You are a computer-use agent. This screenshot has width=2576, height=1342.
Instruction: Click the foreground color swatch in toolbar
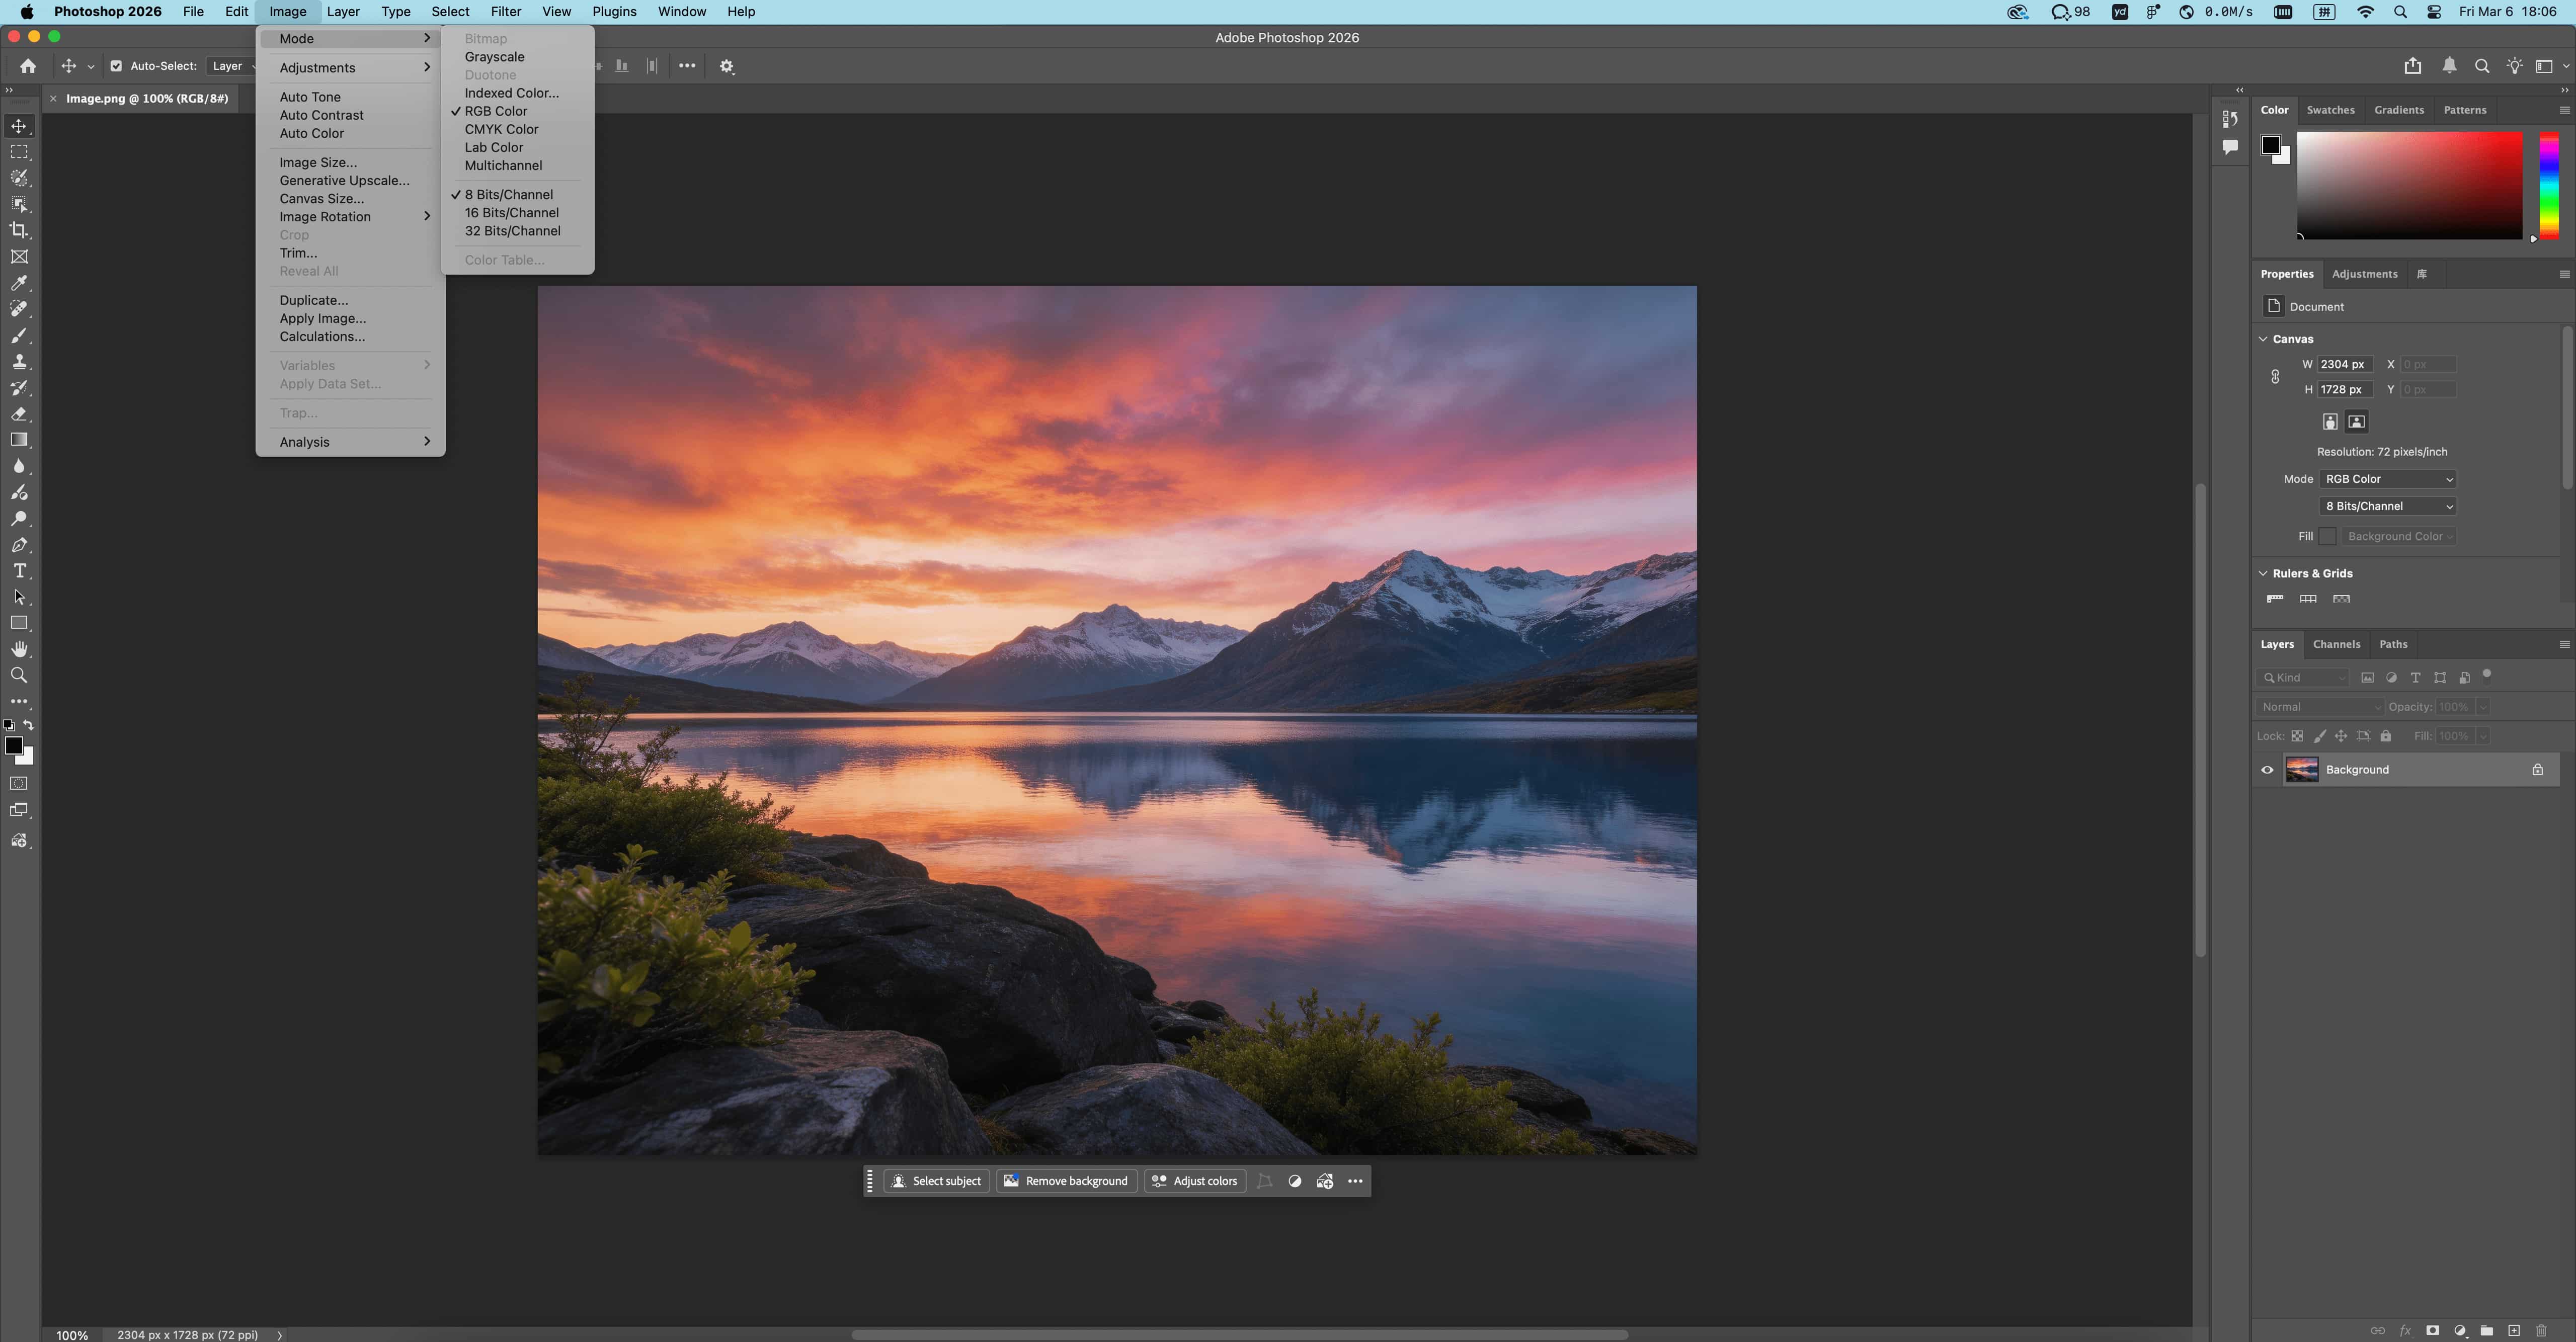coord(14,746)
